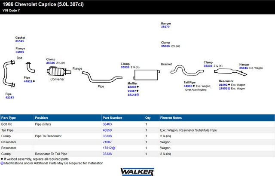Click the 'Converter' diagram label
Viewport: 275px width, 176px height.
click(x=57, y=79)
